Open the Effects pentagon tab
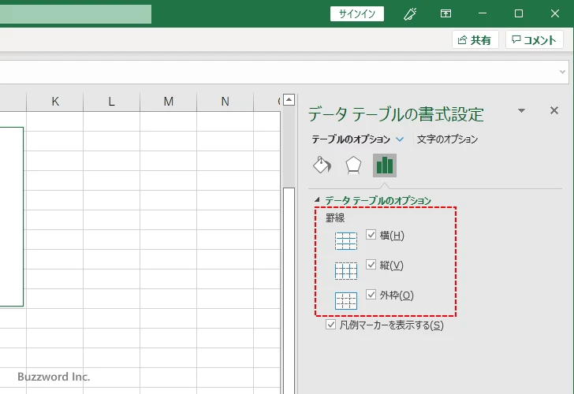 353,165
